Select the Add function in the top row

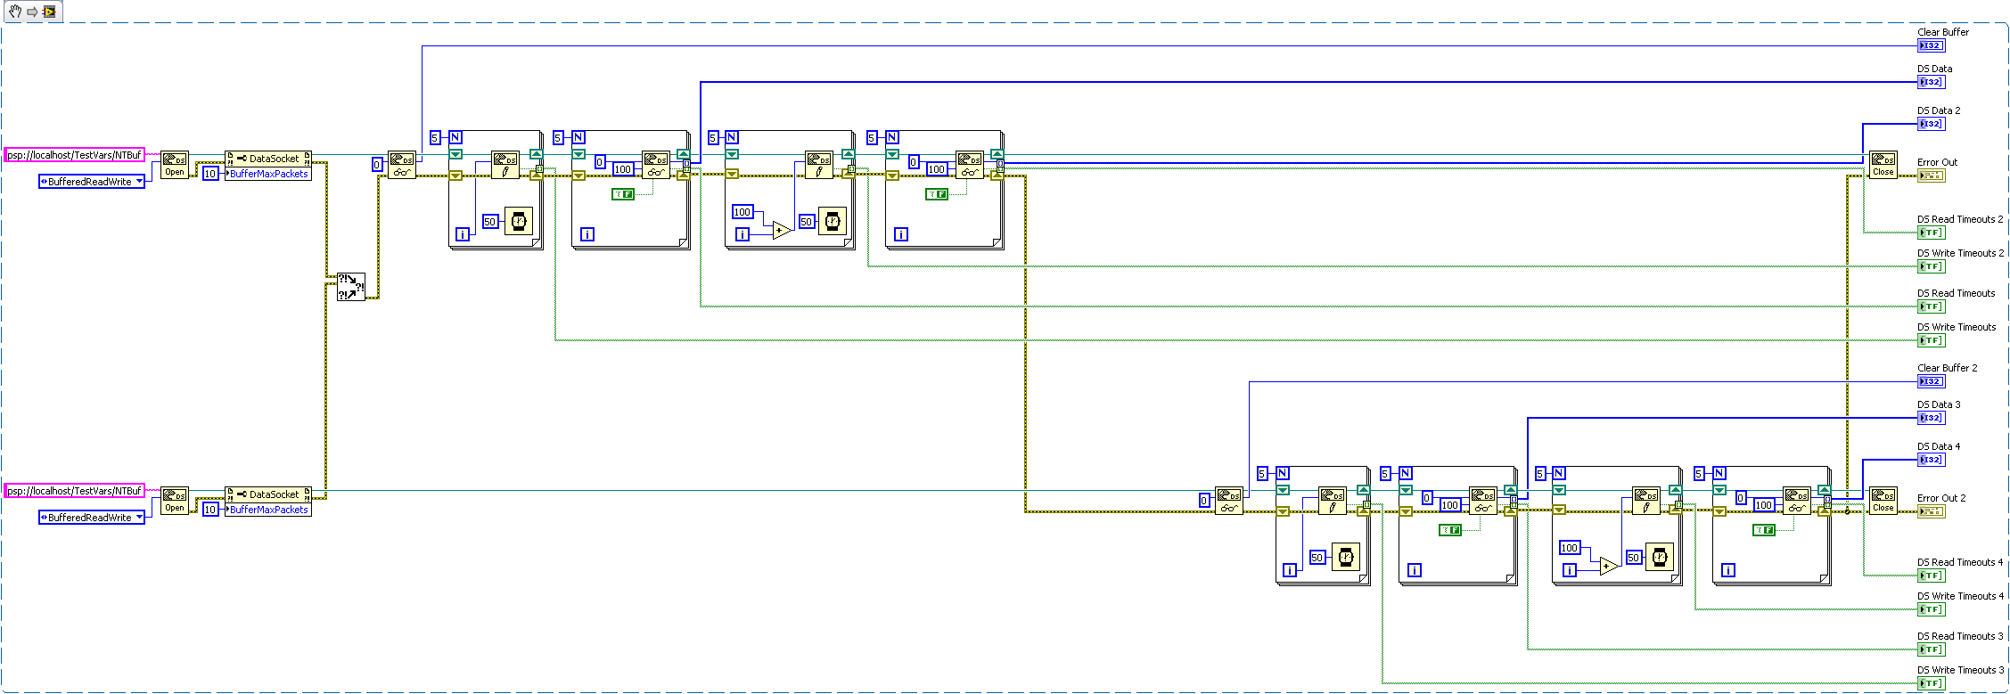(x=782, y=231)
